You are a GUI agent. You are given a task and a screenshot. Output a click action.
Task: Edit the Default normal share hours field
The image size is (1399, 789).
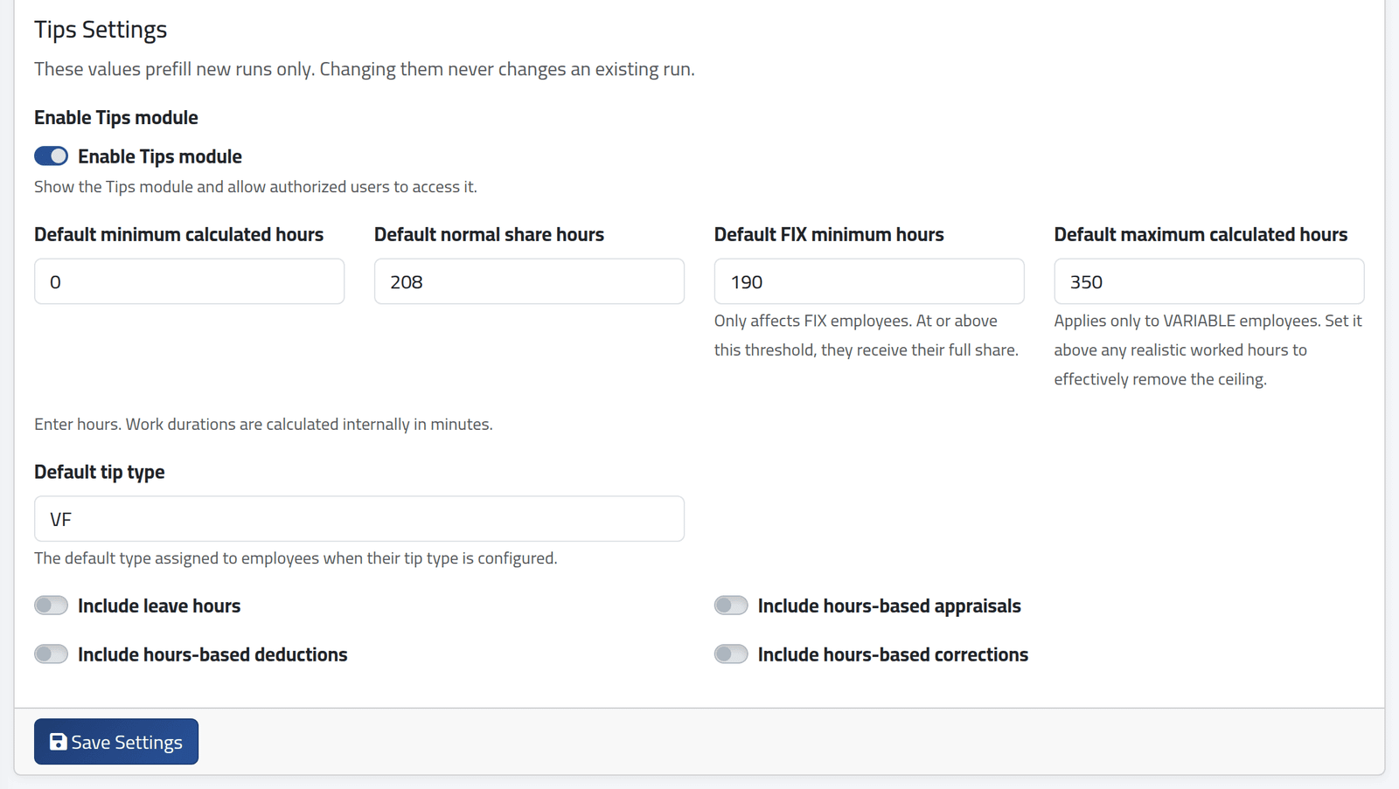pyautogui.click(x=529, y=281)
